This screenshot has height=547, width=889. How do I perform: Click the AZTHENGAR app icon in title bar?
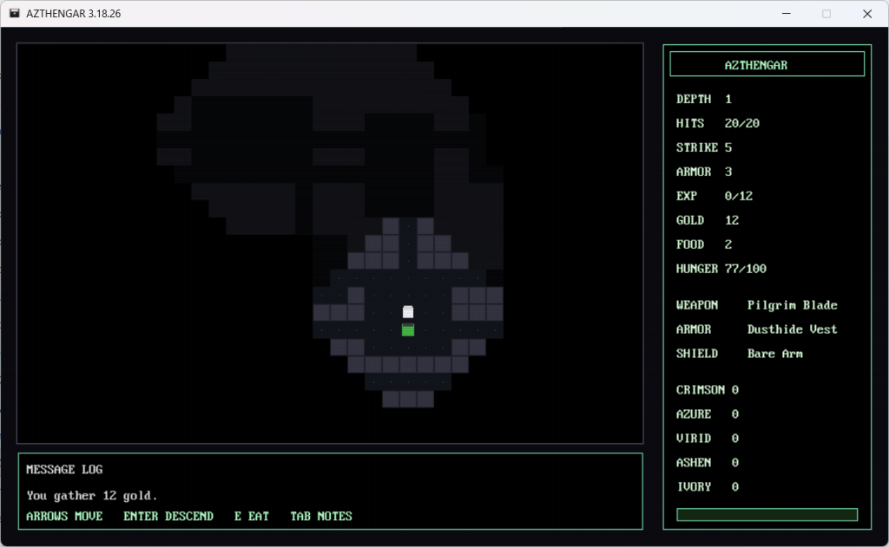(15, 14)
